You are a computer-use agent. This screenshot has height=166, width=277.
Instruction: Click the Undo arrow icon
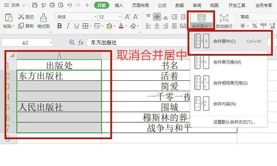tap(70, 5)
